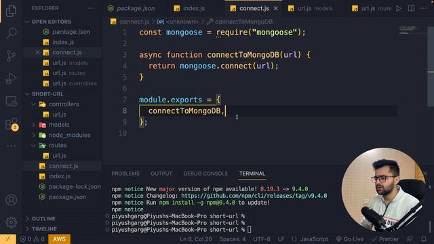The image size is (434, 244).
Task: Open package.json in SHORT-URL tree
Action: (67, 197)
